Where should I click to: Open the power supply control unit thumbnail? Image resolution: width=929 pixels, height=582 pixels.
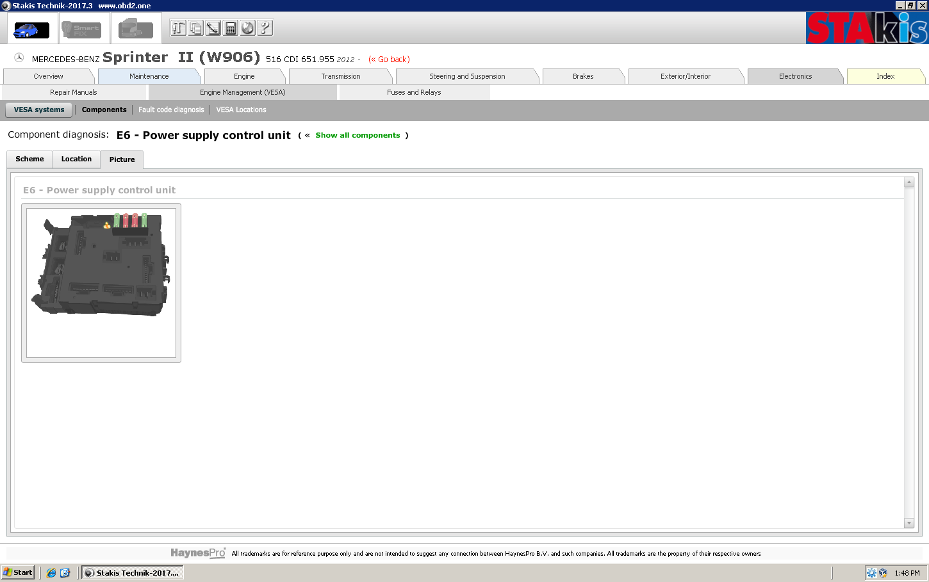point(101,282)
